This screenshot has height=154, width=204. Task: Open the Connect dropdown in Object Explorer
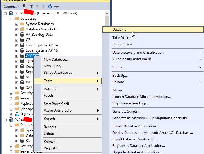pyautogui.click(x=11, y=6)
